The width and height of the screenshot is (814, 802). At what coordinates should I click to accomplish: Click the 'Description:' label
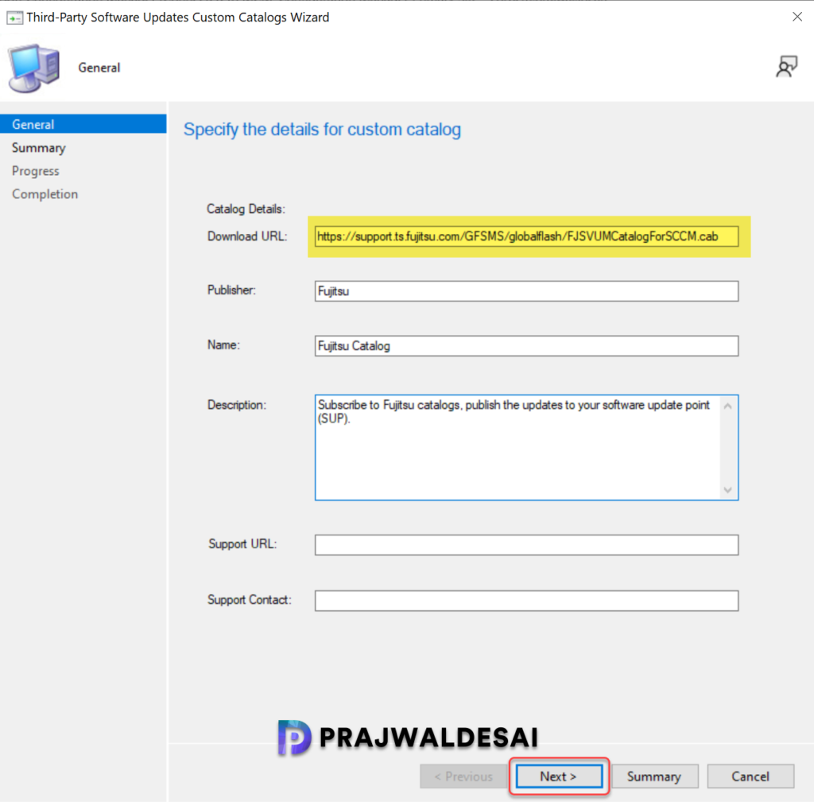[x=237, y=405]
